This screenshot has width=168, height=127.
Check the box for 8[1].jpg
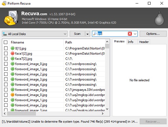click(x=6, y=48)
